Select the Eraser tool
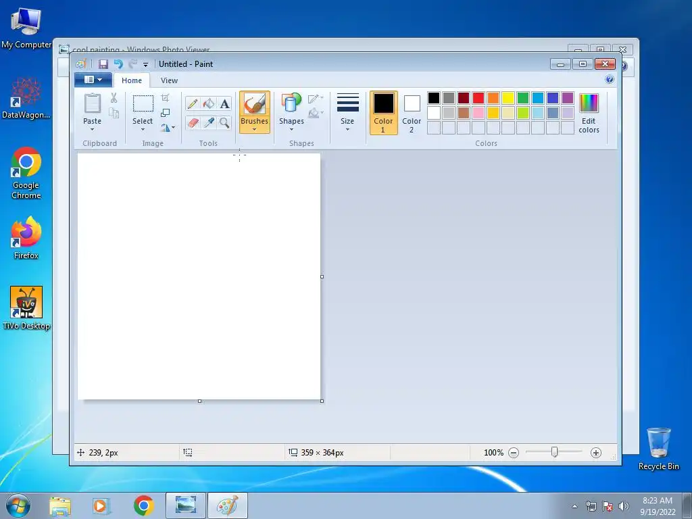Image resolution: width=692 pixels, height=519 pixels. [193, 122]
